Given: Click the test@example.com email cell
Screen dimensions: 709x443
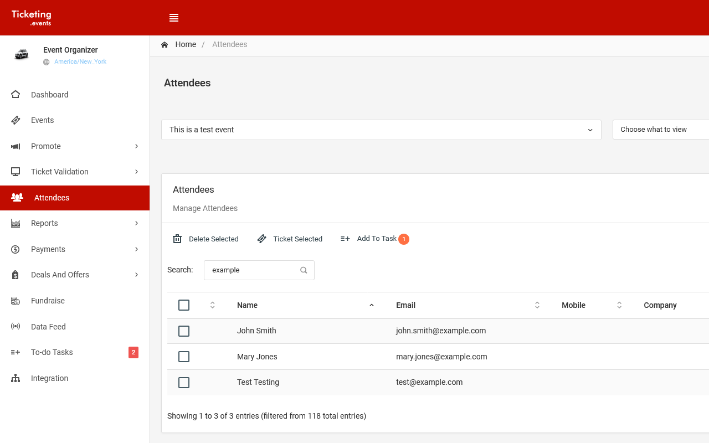Looking at the screenshot, I should (429, 382).
